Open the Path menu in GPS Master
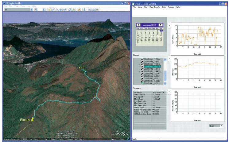 164,7
